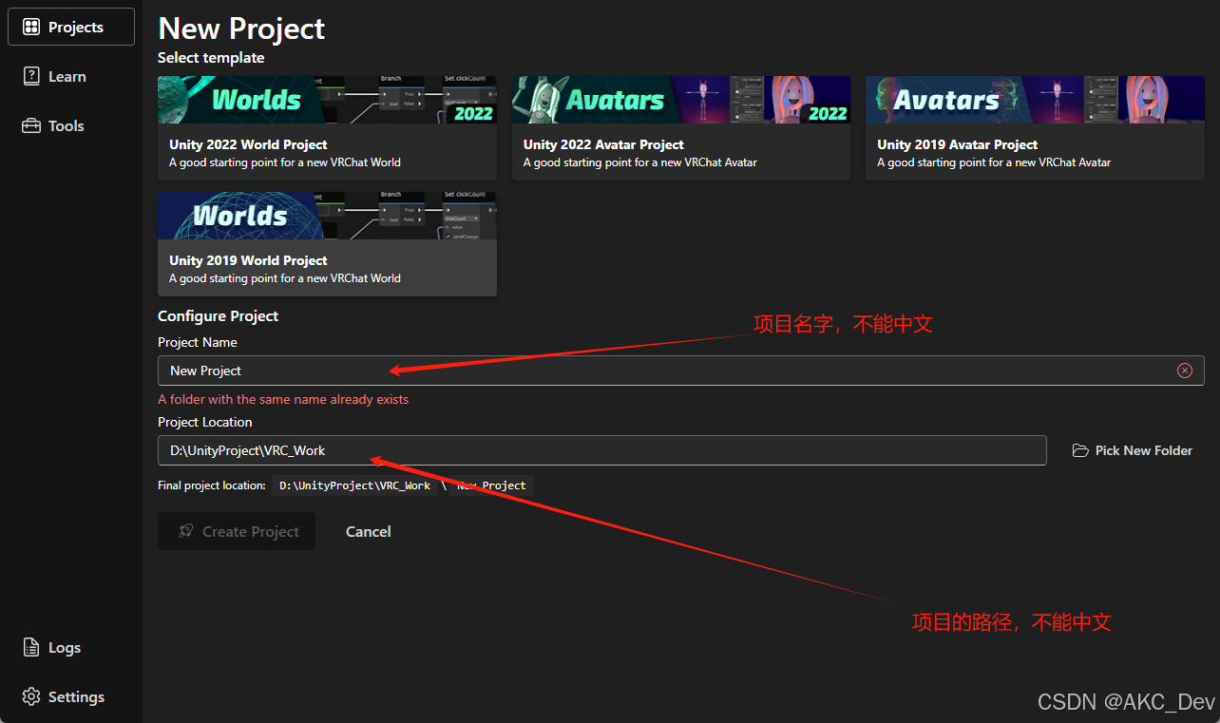
Task: Select the Unity 2019 World Project template
Action: click(x=327, y=244)
